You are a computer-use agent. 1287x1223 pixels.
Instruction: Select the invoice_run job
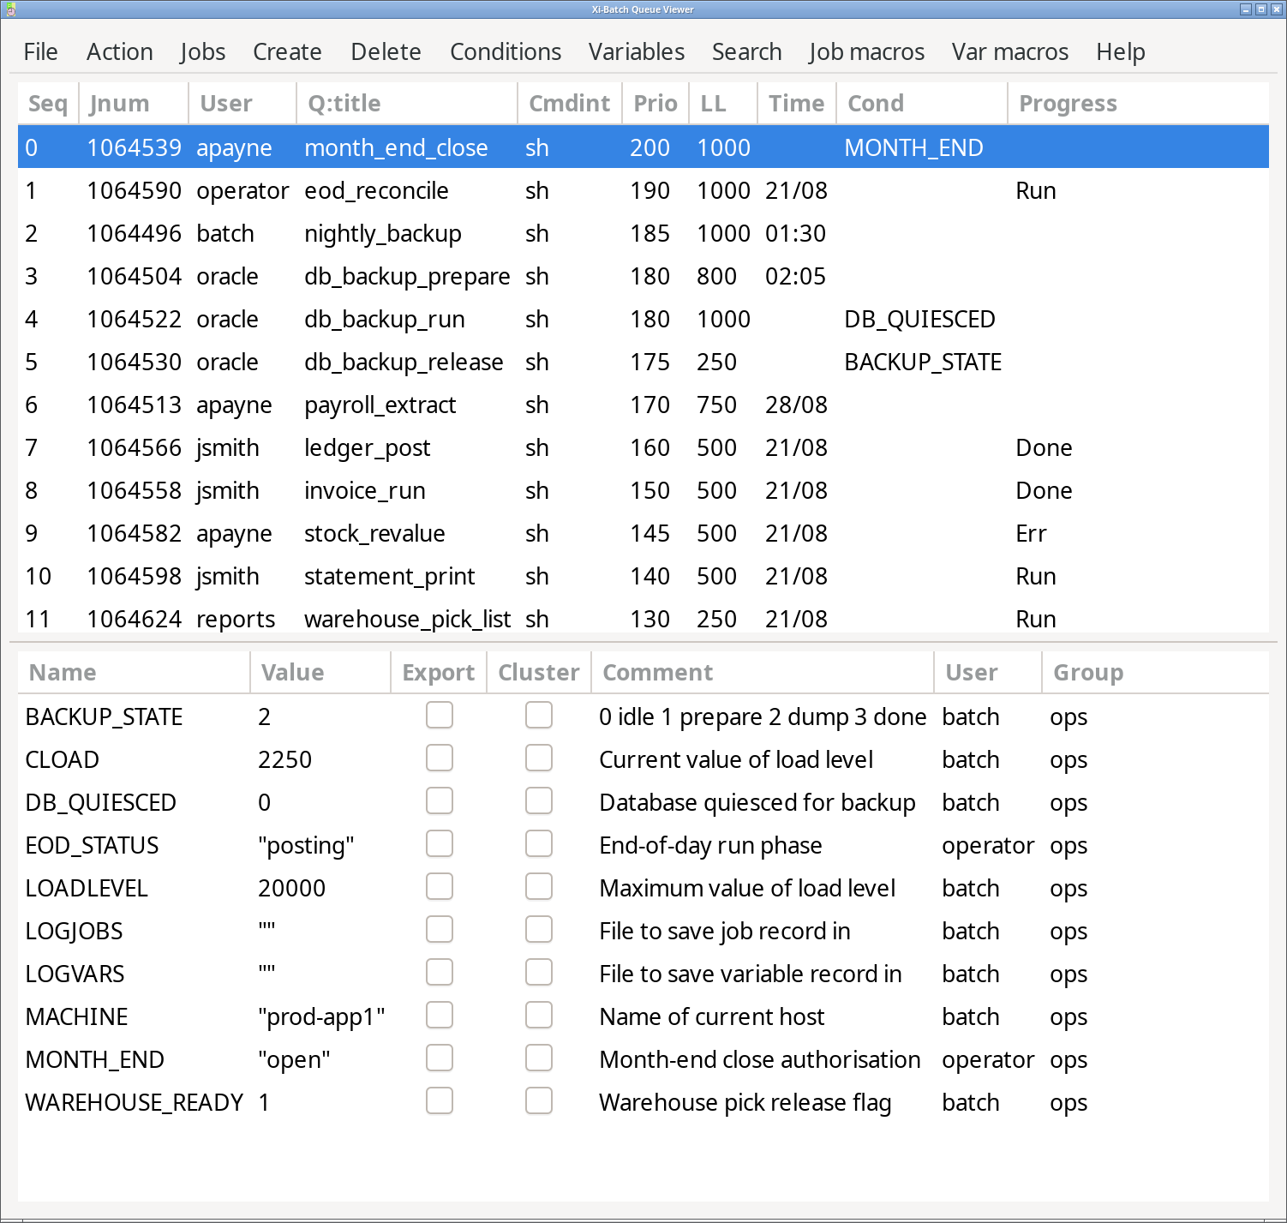[643, 490]
